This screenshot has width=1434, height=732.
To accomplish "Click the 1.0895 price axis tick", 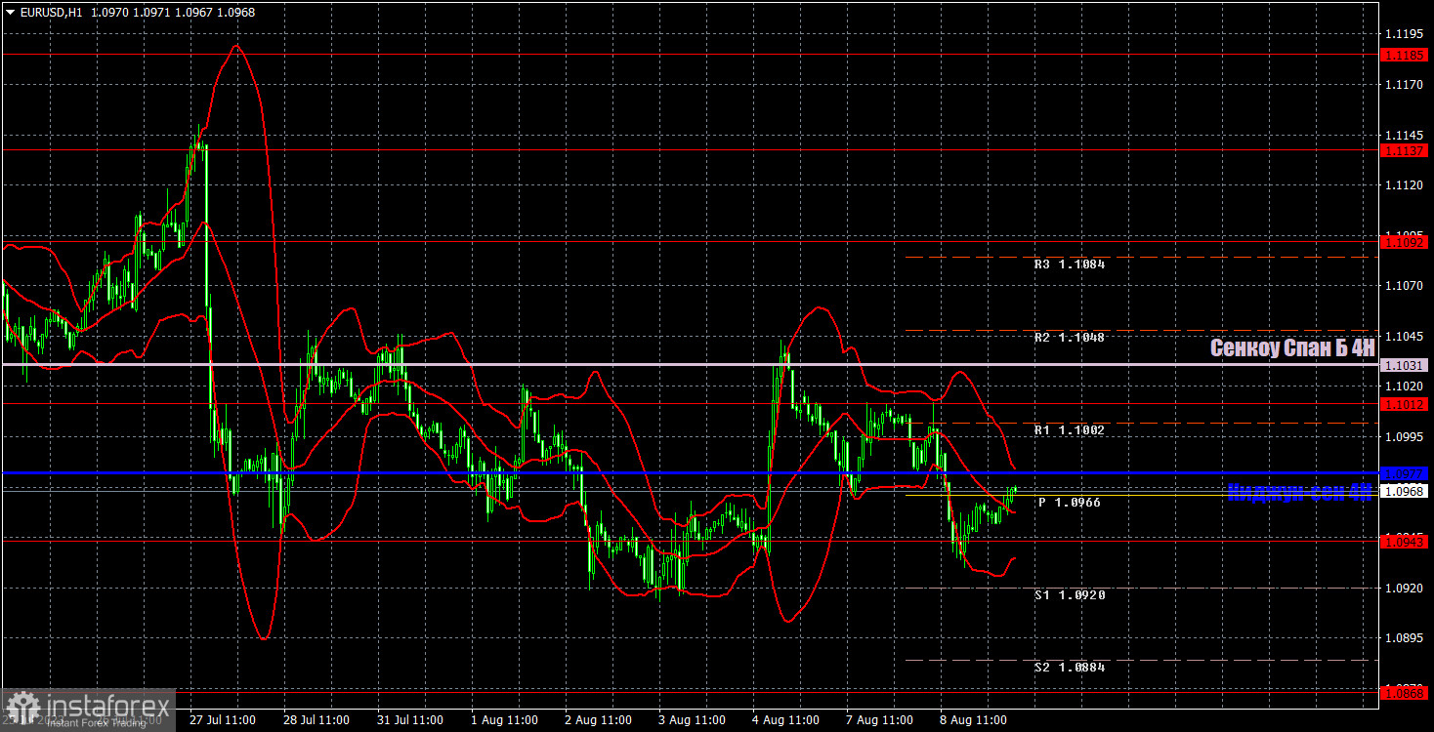I will point(1403,637).
